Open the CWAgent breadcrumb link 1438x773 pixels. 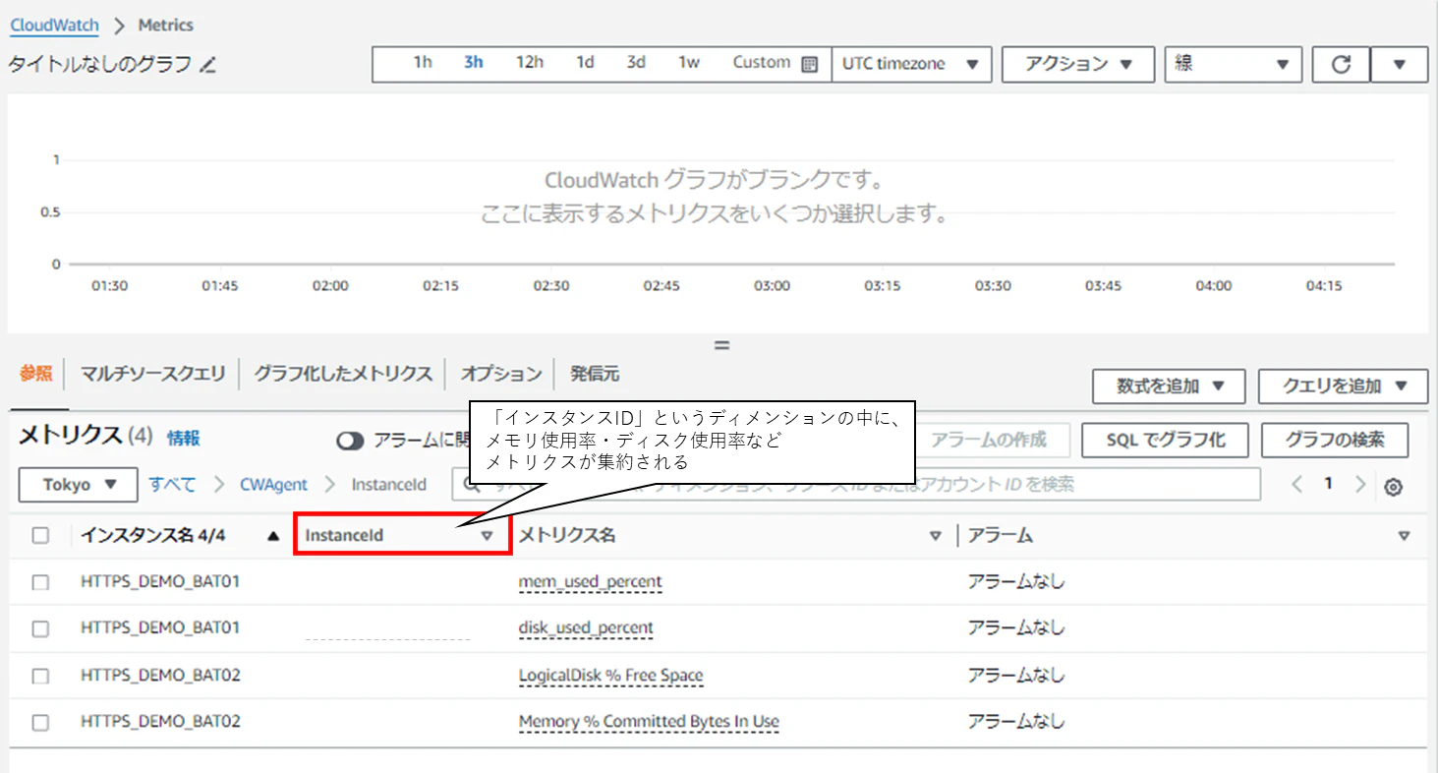tap(273, 485)
